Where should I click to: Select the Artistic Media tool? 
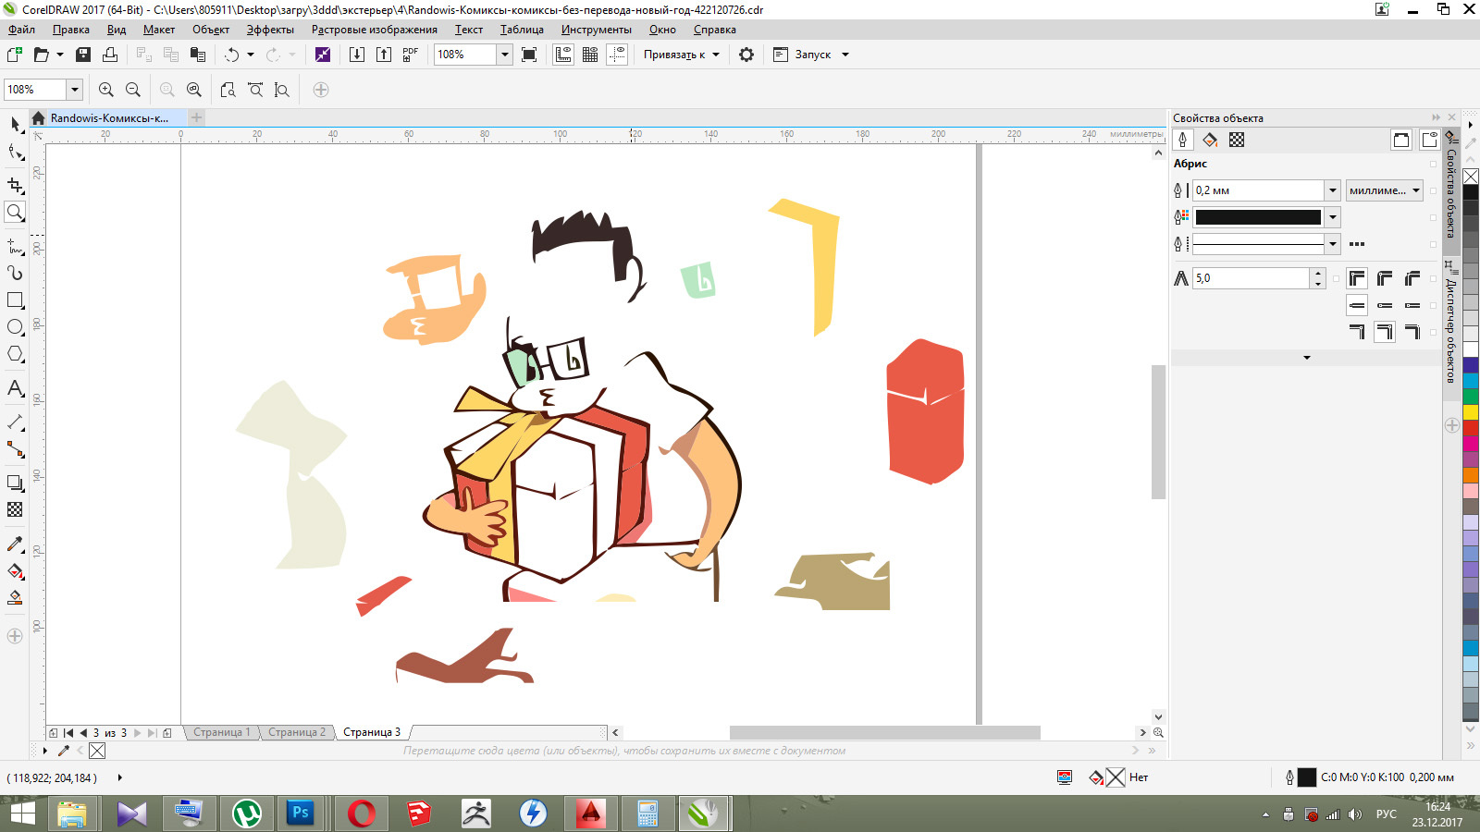pyautogui.click(x=15, y=273)
